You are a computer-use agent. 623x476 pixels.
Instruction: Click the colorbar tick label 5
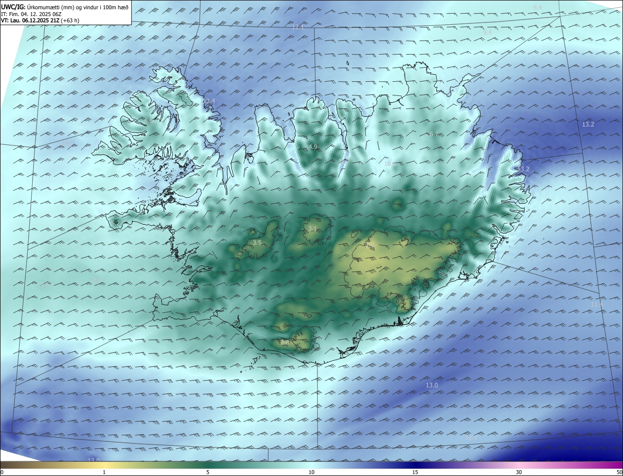[x=208, y=472]
